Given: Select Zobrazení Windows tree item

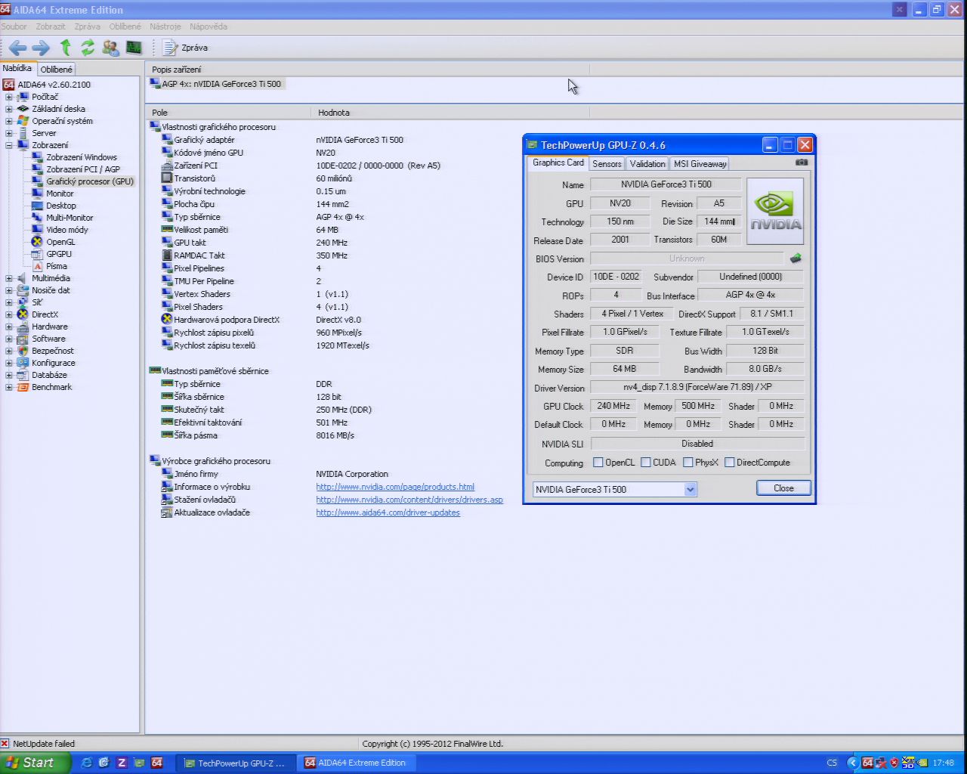Looking at the screenshot, I should tap(74, 157).
